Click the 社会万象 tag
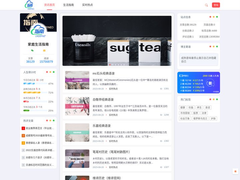 tap(185, 119)
